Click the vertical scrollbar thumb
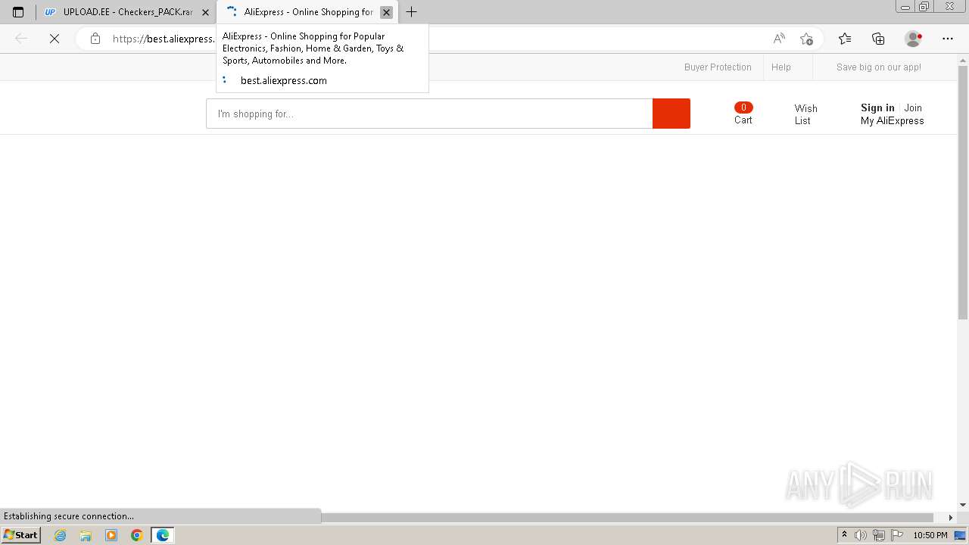Image resolution: width=969 pixels, height=545 pixels. click(x=963, y=192)
